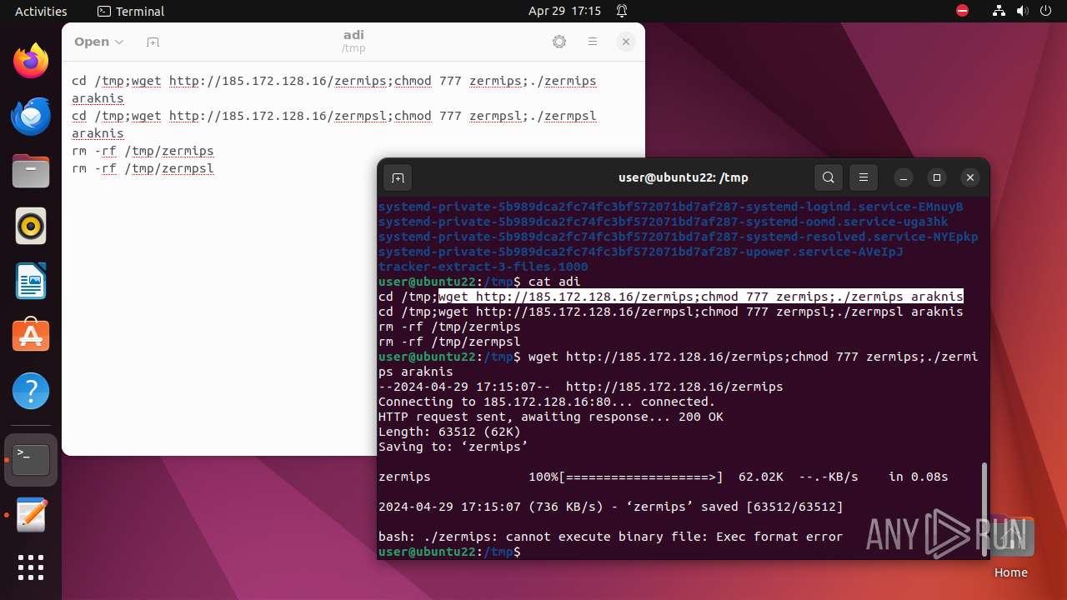This screenshot has width=1067, height=600.
Task: Click 'Length: 63512 (62K)' in terminal
Action: (449, 432)
